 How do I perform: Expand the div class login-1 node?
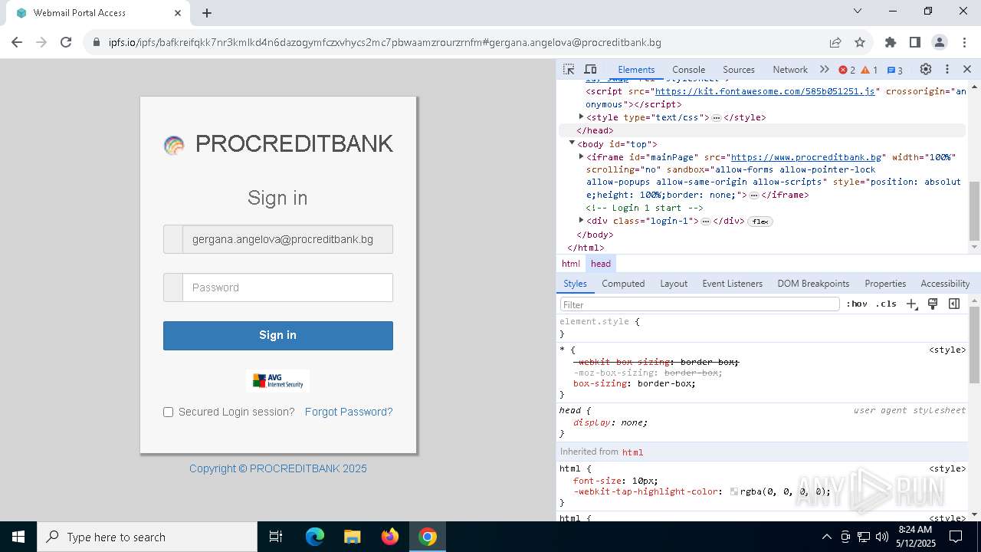coord(581,221)
